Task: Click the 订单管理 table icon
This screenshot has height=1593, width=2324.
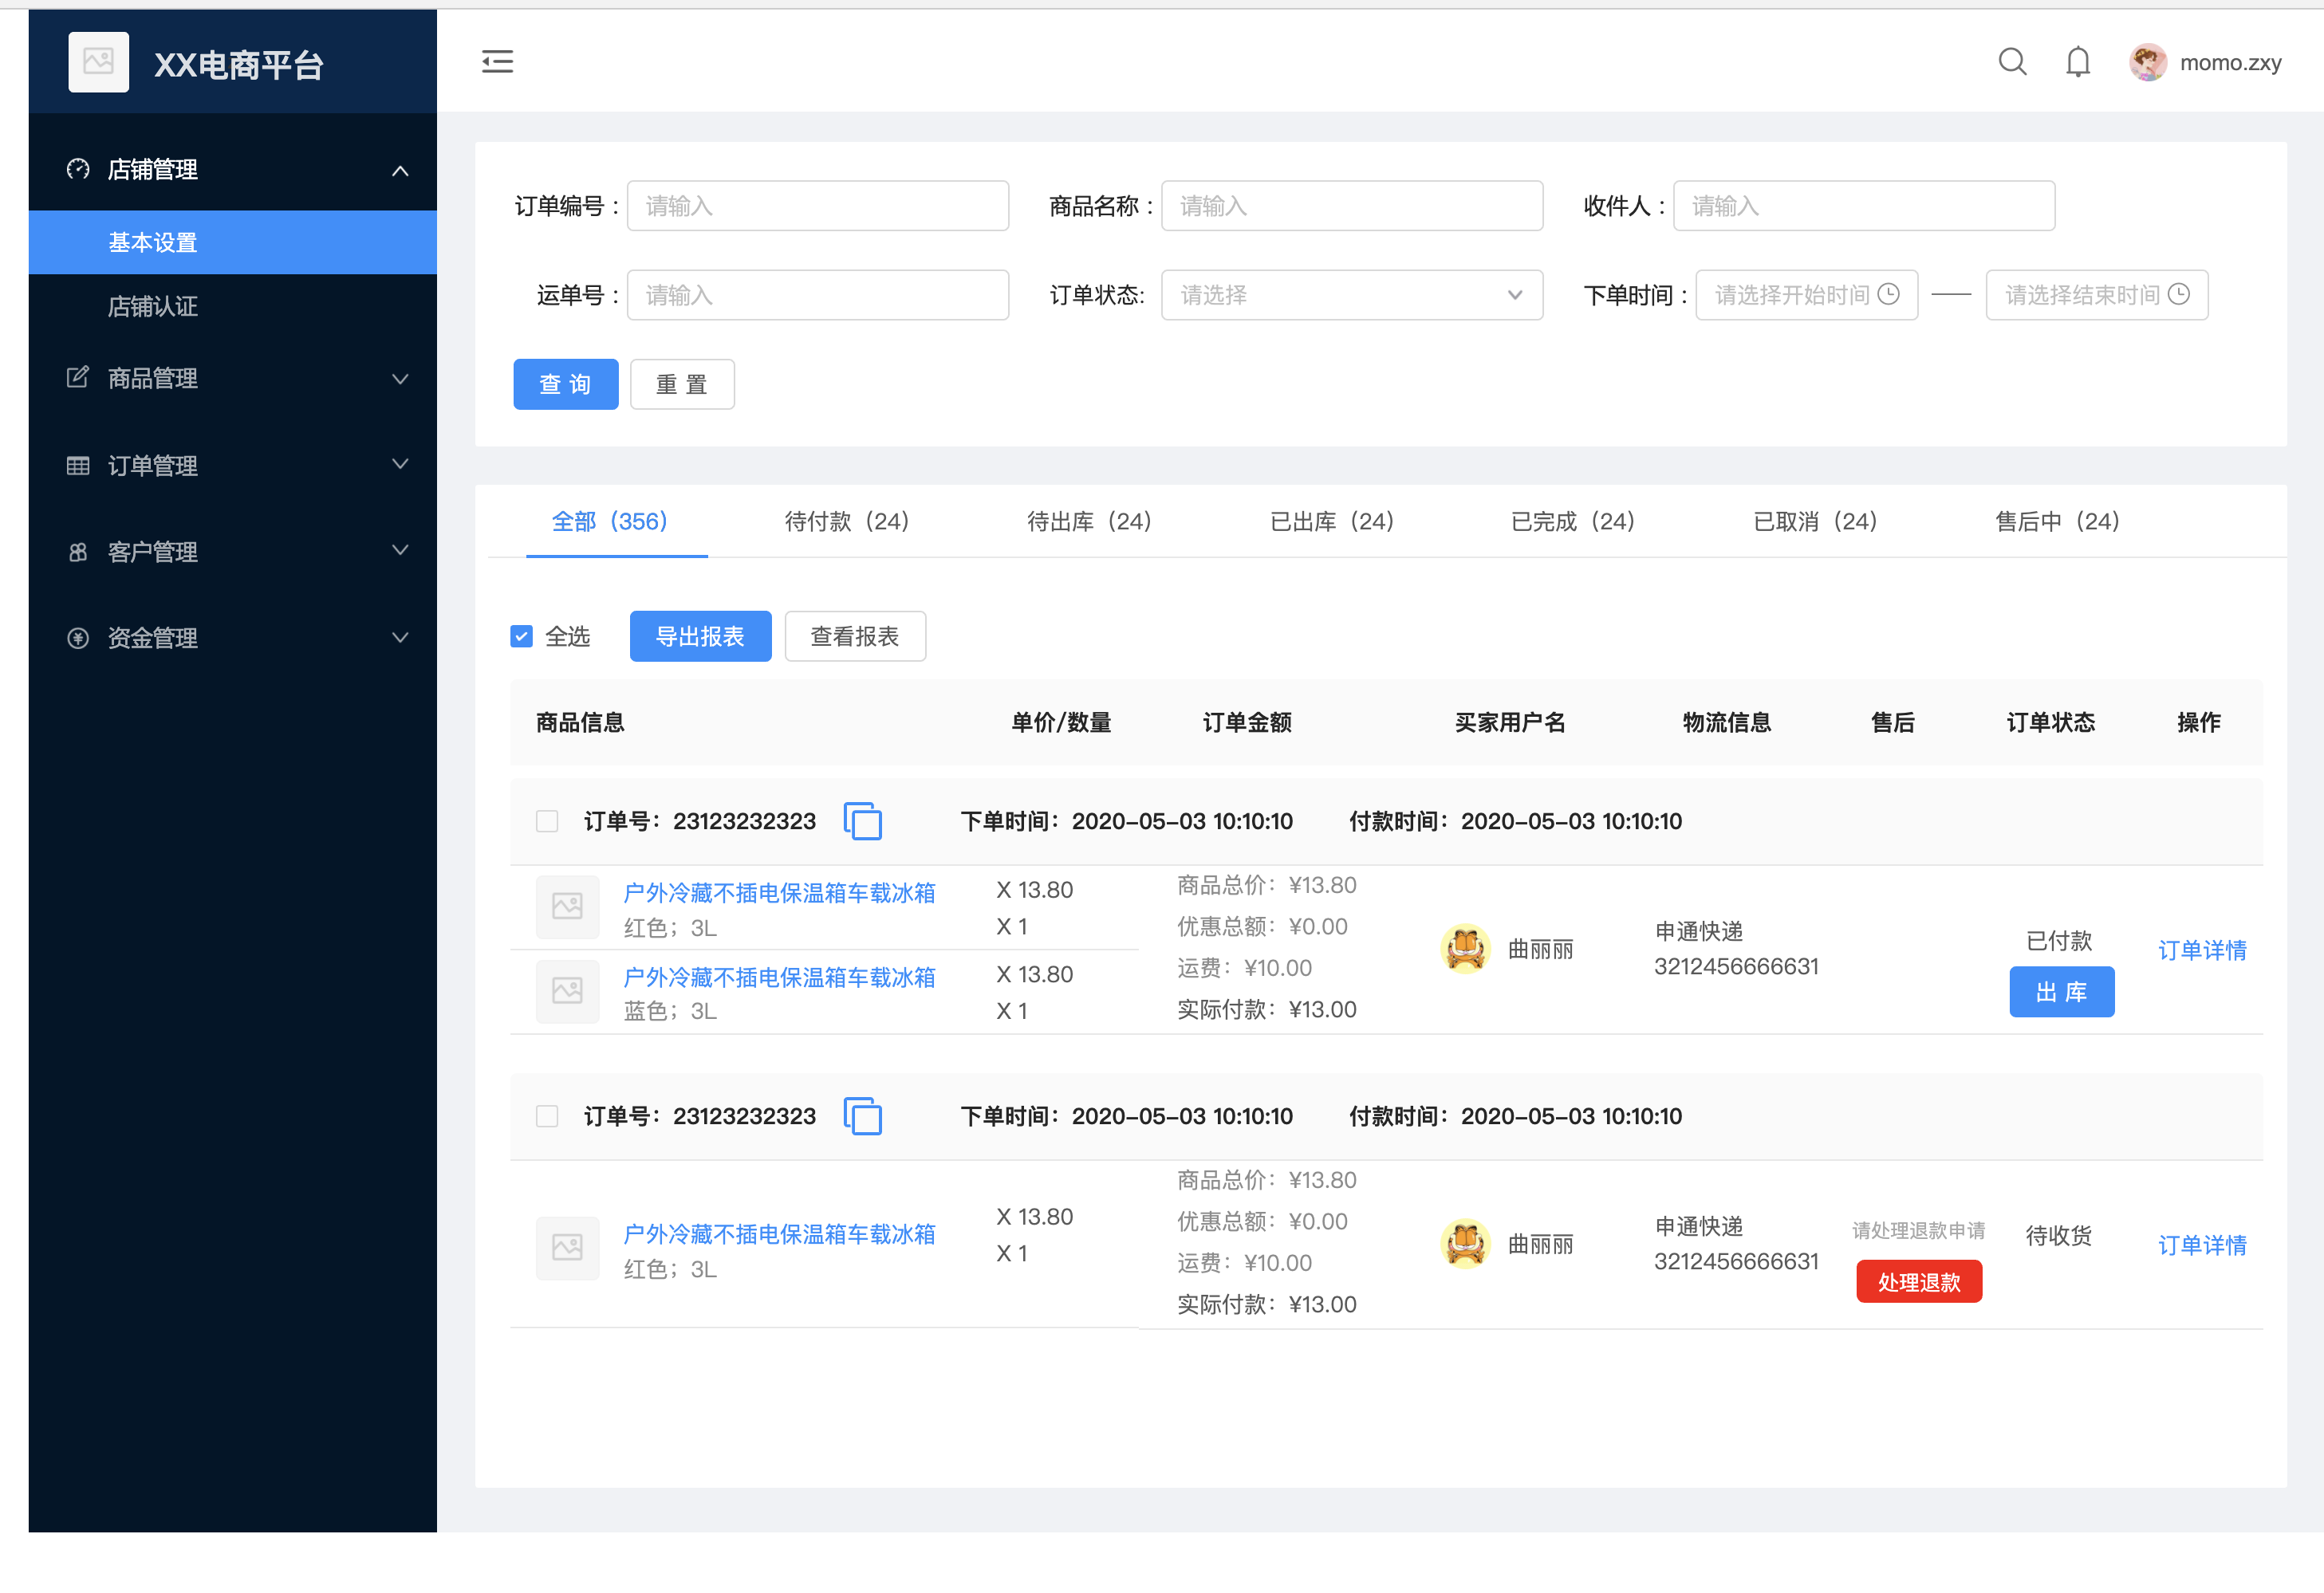Action: 78,465
